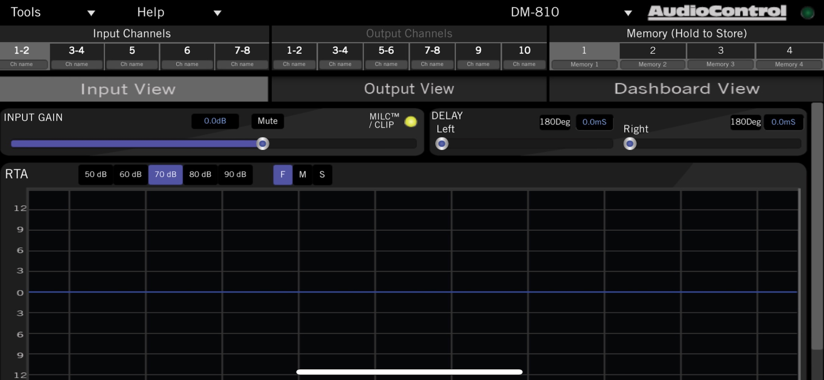Enable slow RTA averaging with S button
This screenshot has height=380, width=824.
coord(322,175)
